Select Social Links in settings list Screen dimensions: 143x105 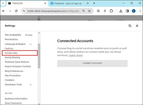tap(20, 53)
